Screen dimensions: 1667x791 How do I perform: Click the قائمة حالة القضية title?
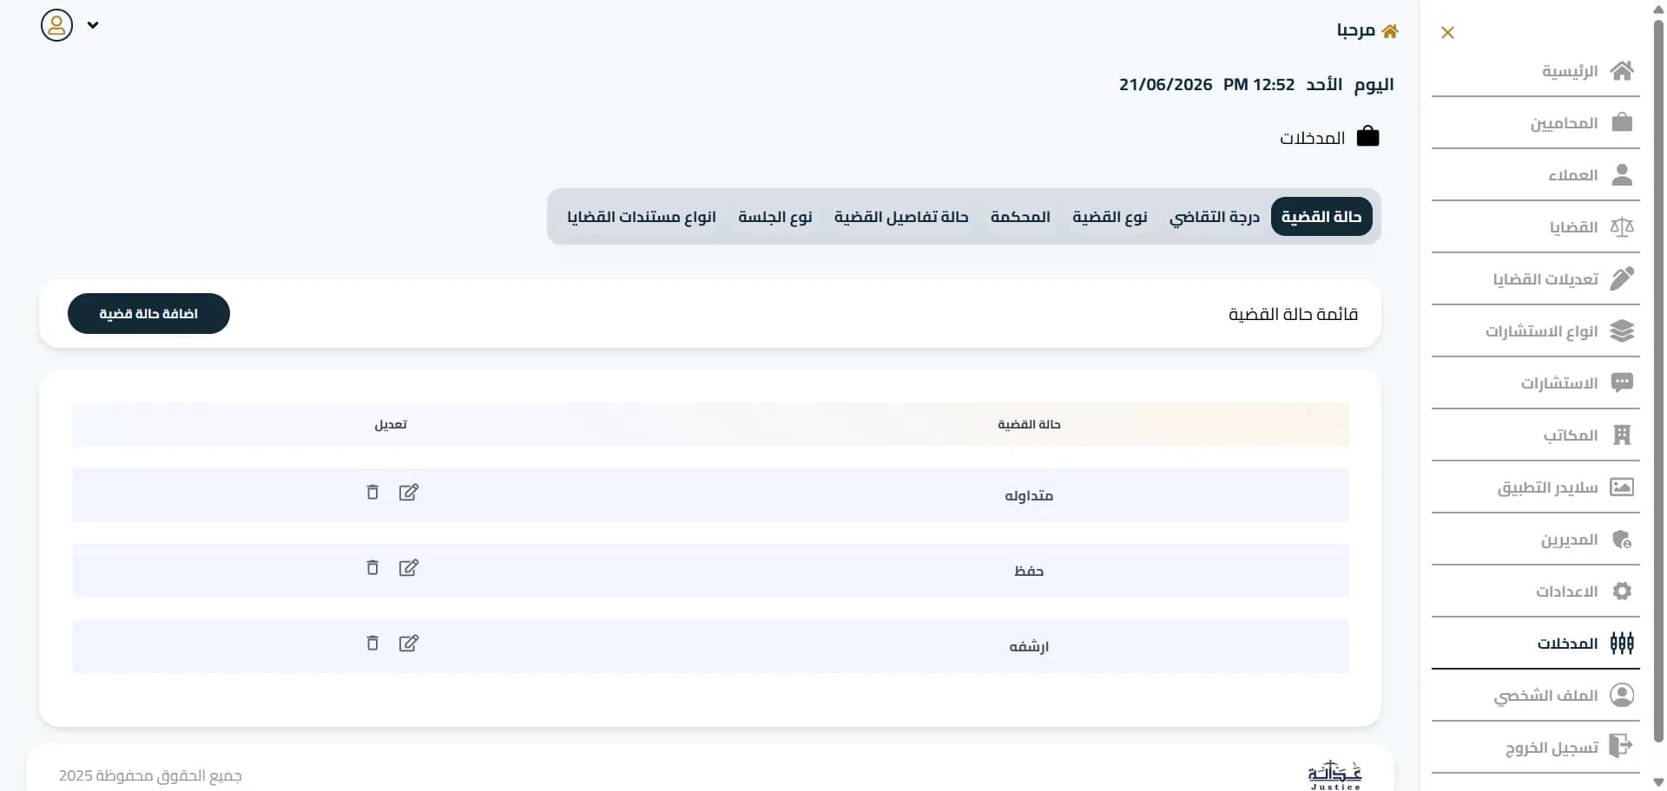point(1293,314)
